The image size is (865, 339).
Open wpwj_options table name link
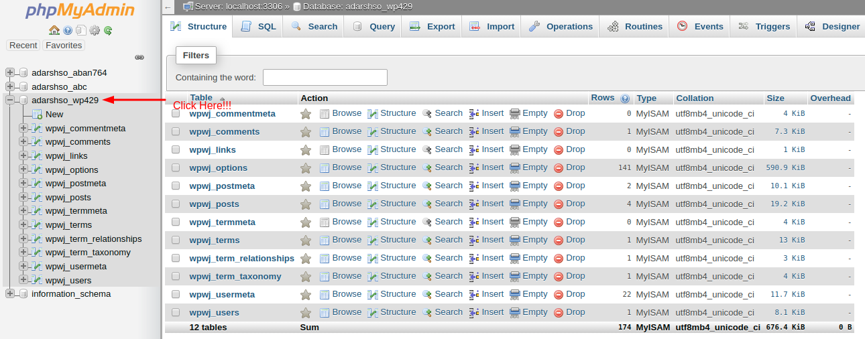219,168
